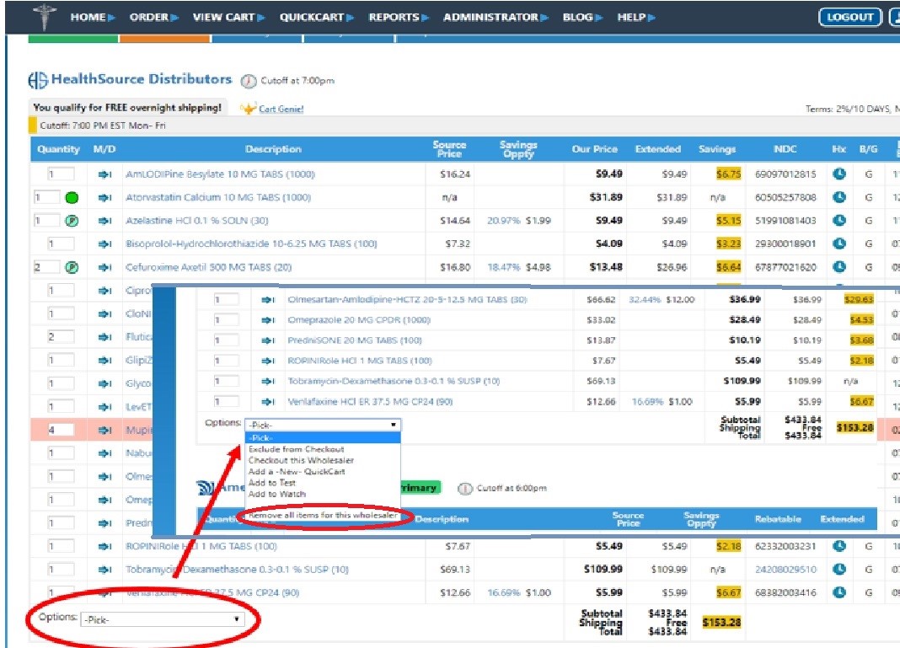The width and height of the screenshot is (900, 648).
Task: Click the M/D arrow icon for Bisoprolol-Hydrochlorothiazide
Action: [x=105, y=244]
